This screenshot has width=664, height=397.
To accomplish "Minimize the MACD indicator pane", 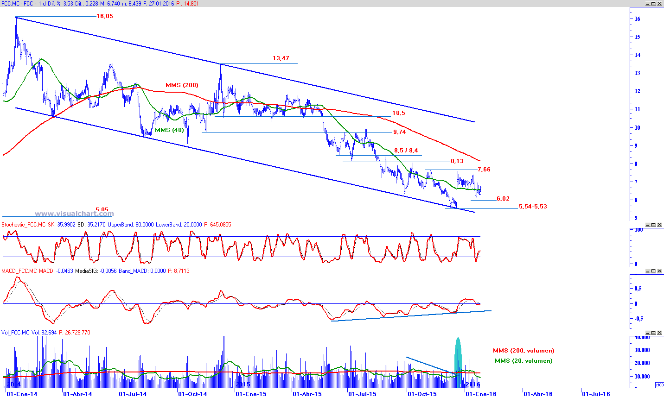I will (x=647, y=271).
